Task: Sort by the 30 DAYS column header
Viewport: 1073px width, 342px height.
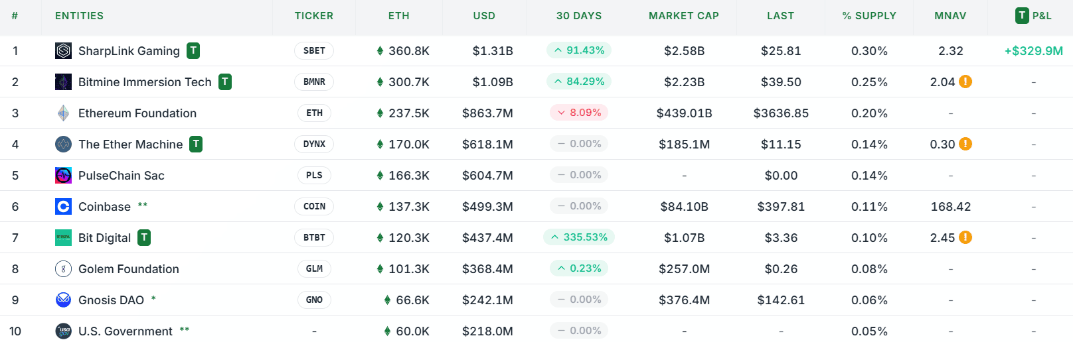Action: (x=579, y=16)
